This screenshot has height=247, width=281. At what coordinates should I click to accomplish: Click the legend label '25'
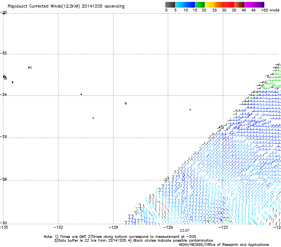coord(215,10)
